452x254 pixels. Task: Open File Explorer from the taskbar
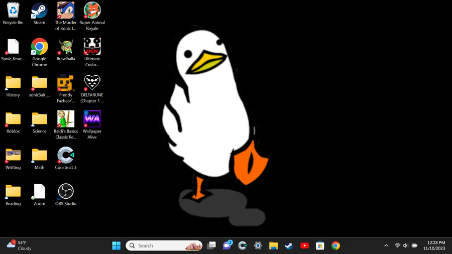tap(273, 245)
